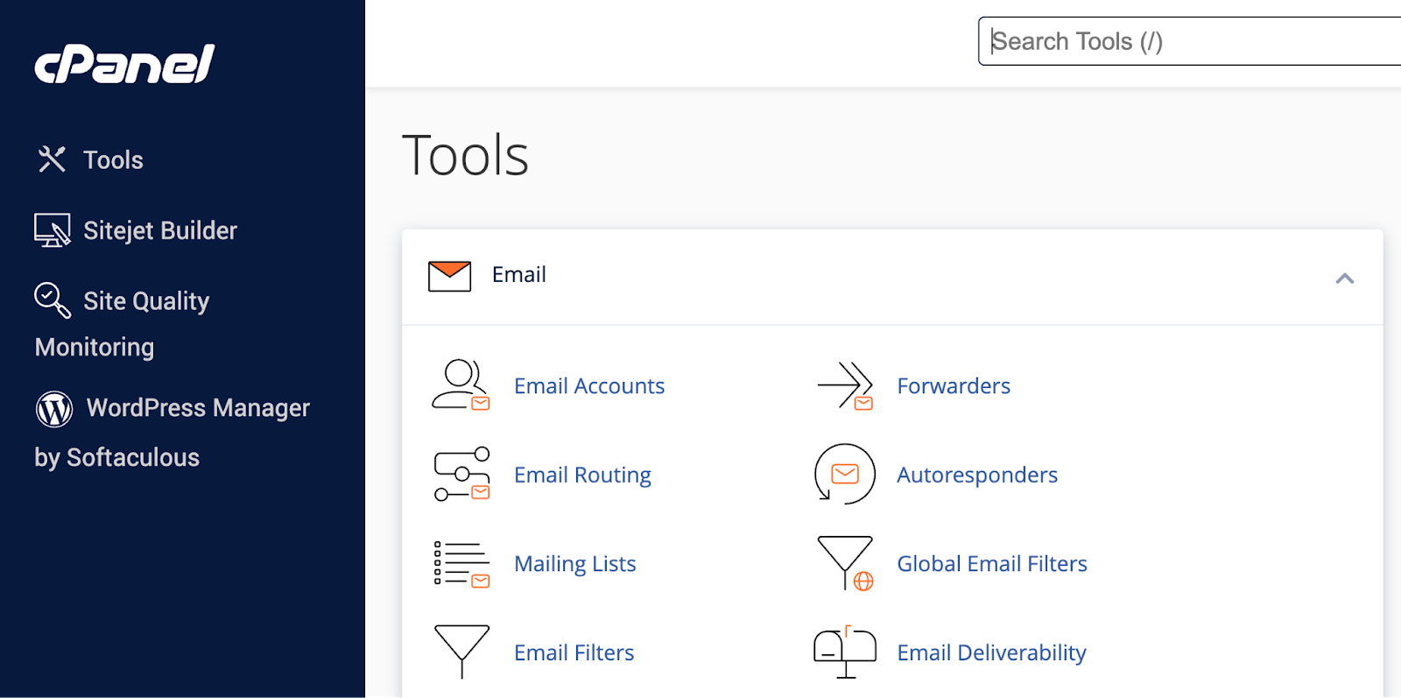Open the Email Filters link
The width and height of the screenshot is (1401, 698).
pos(574,652)
